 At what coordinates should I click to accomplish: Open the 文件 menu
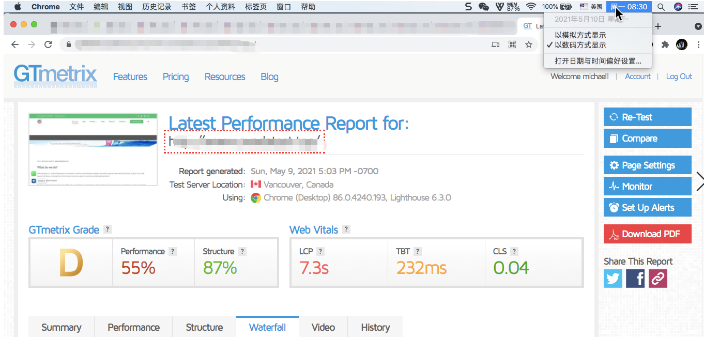(x=76, y=7)
